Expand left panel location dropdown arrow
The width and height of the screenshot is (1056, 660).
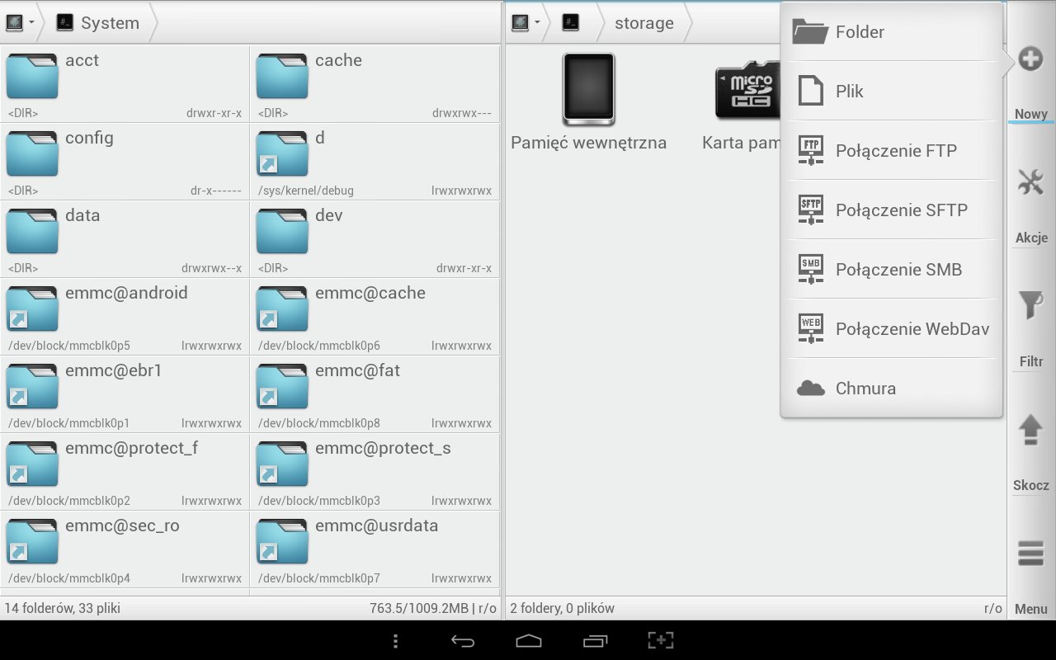click(32, 23)
